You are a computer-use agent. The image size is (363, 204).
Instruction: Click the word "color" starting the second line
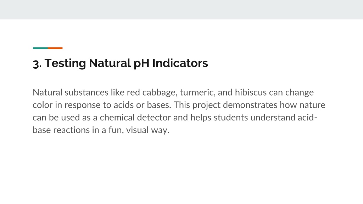(x=43, y=105)
